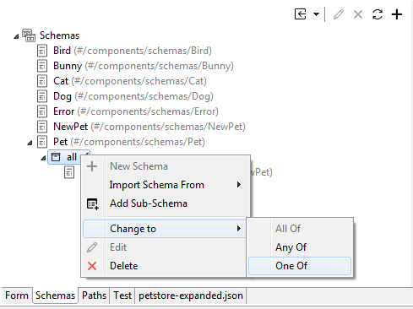Image resolution: width=413 pixels, height=309 pixels.
Task: Click the Schemas root folder icon
Action: click(29, 35)
